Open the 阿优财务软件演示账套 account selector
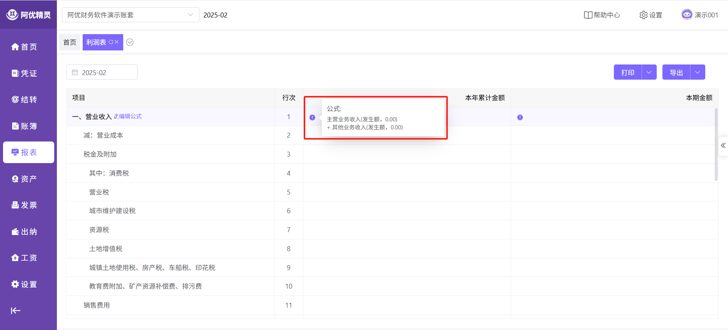The height and width of the screenshot is (330, 728). [x=130, y=15]
